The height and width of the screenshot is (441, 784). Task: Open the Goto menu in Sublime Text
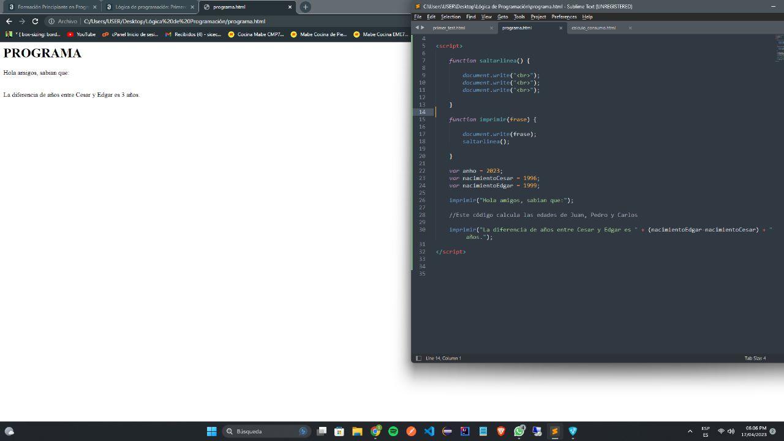(x=502, y=17)
